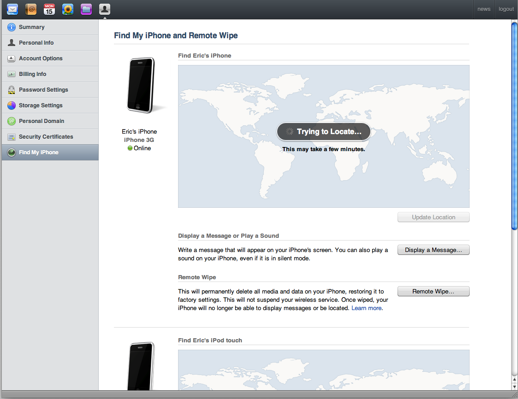
Task: Click the Find Eric's iPod touch heading
Action: pos(210,340)
